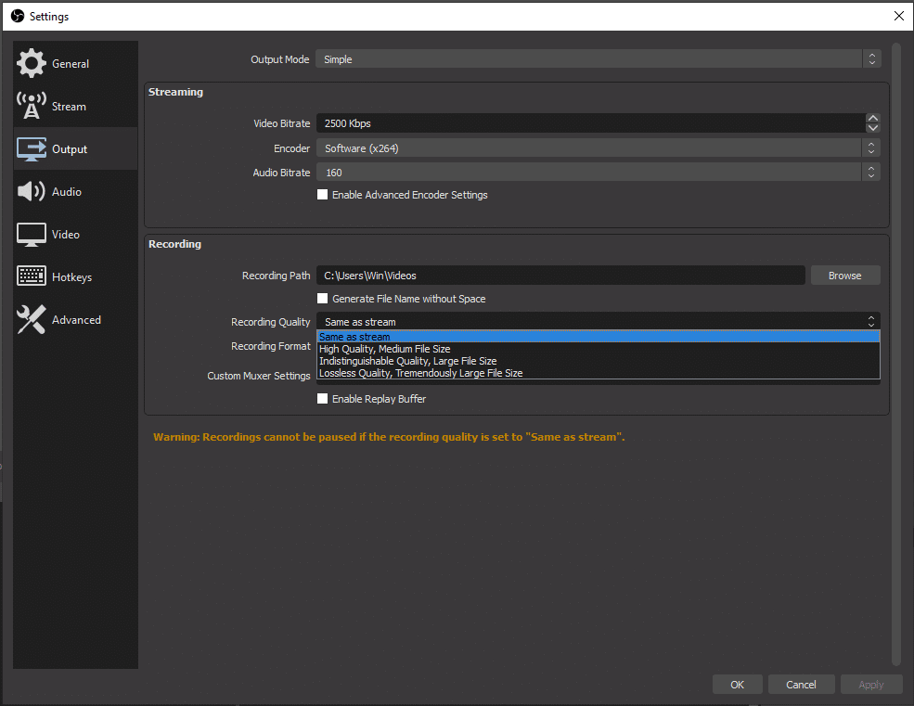Click the orange recording pause warning text
This screenshot has height=706, width=914.
tap(389, 437)
